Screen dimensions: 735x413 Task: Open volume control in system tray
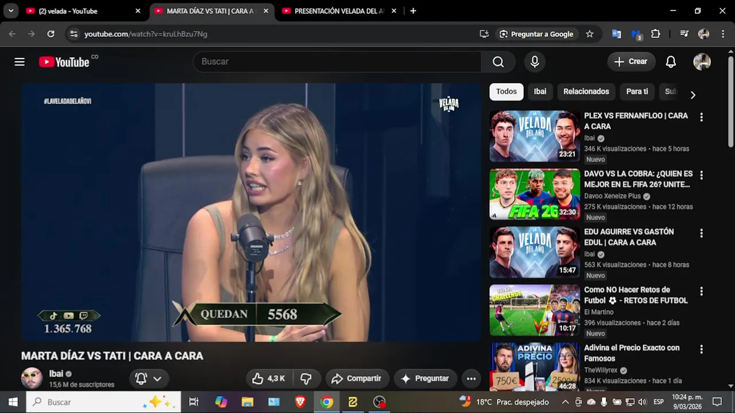pos(642,402)
